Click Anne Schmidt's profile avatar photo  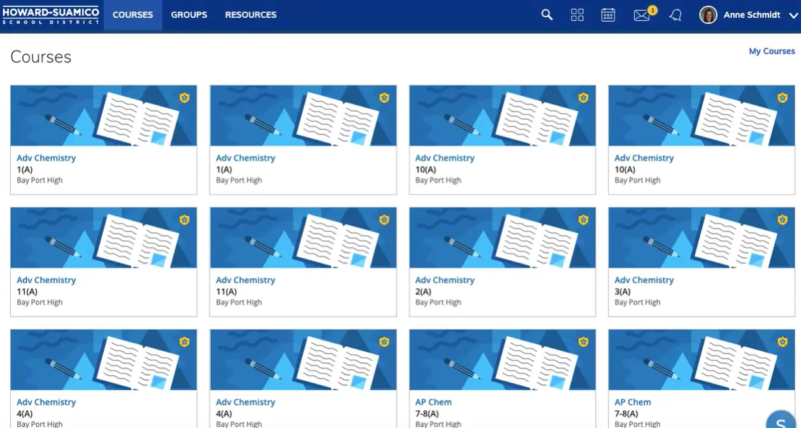[x=708, y=15]
